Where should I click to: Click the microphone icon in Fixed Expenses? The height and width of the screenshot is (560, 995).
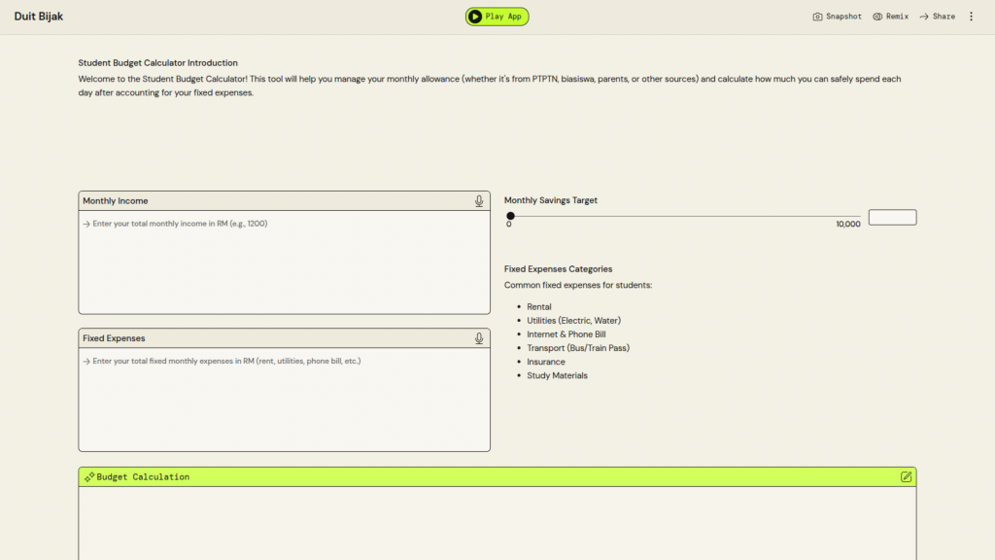pyautogui.click(x=479, y=338)
